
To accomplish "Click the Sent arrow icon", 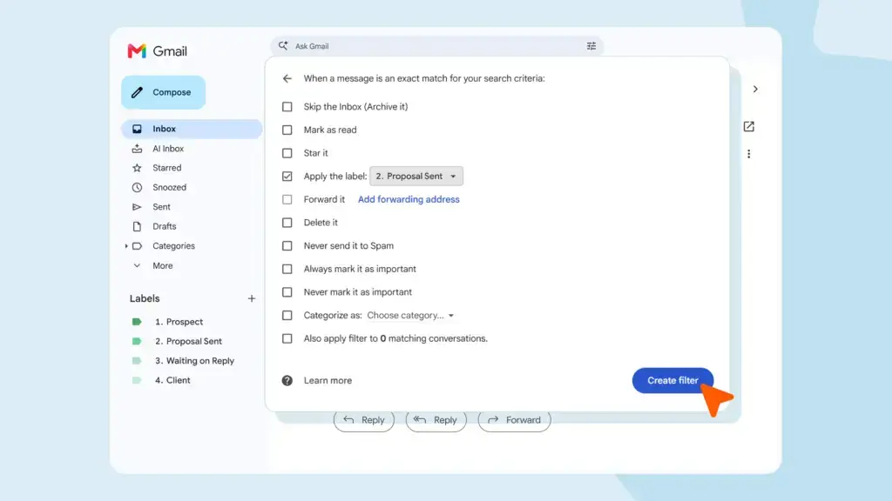I will 137,207.
